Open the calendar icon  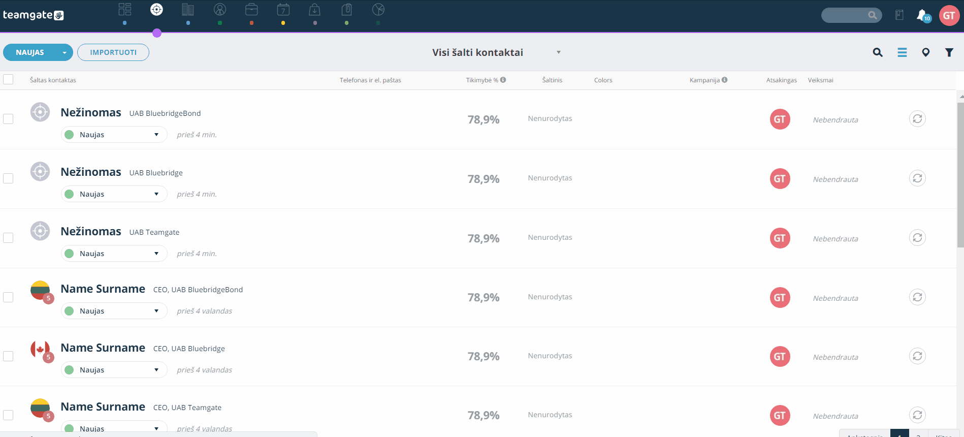[283, 10]
